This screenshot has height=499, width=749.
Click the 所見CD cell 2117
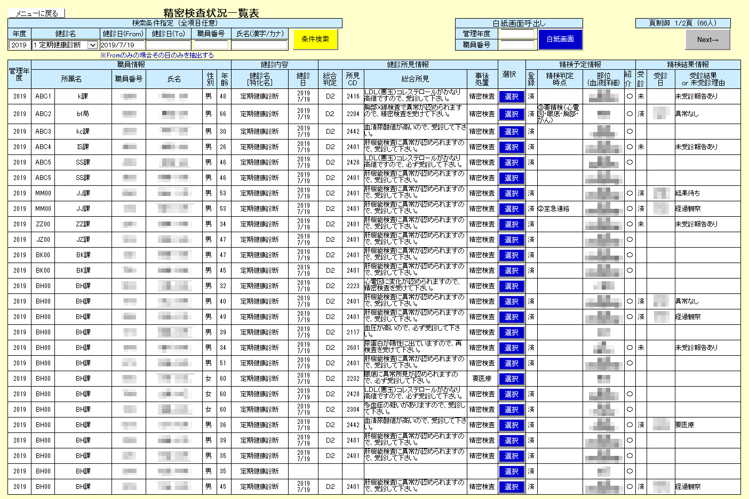coord(353,332)
